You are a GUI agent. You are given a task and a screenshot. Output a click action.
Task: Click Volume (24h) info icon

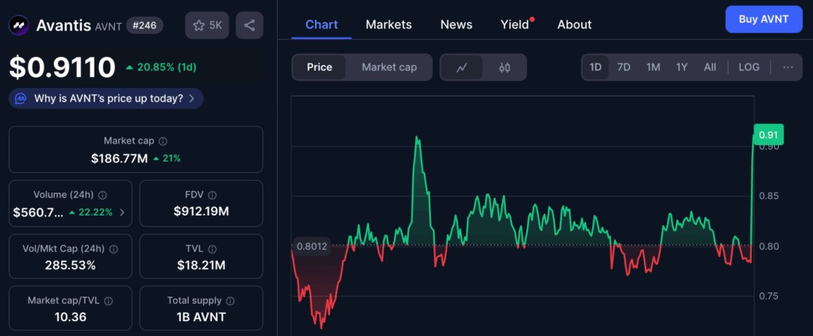[x=102, y=195]
